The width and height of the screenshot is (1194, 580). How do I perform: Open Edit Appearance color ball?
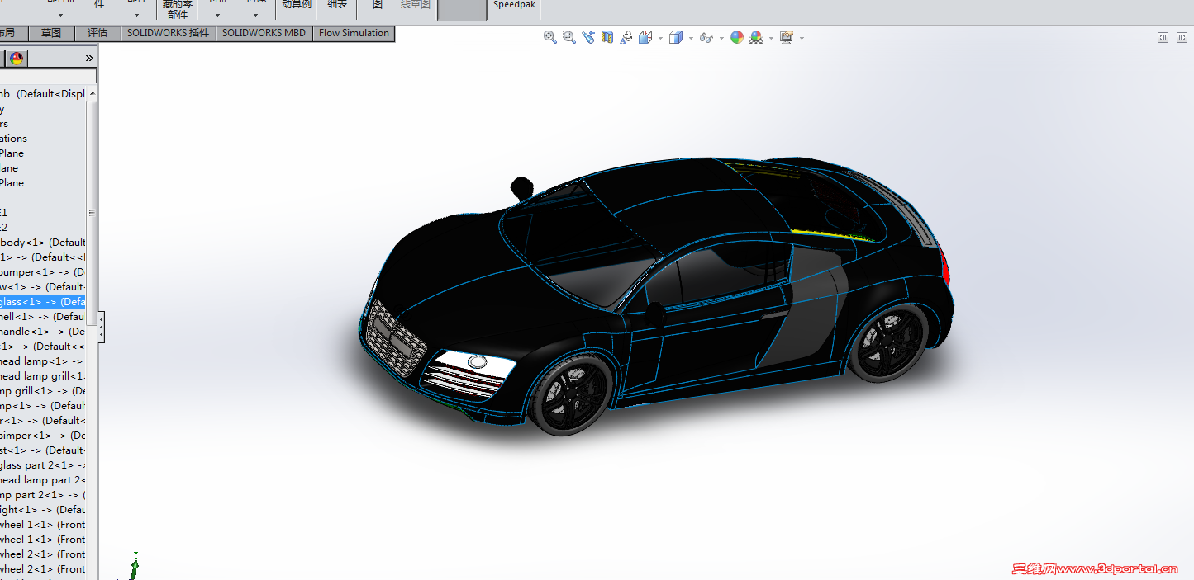(x=737, y=37)
